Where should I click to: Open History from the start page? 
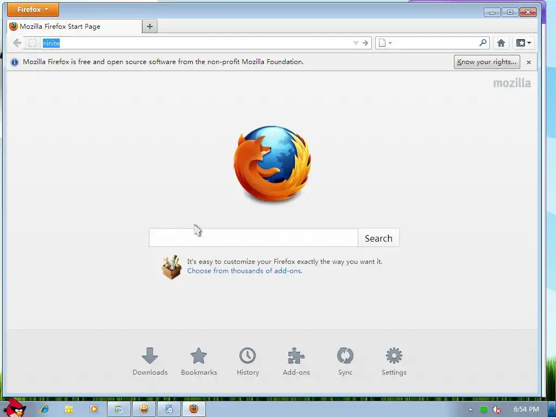click(x=248, y=362)
